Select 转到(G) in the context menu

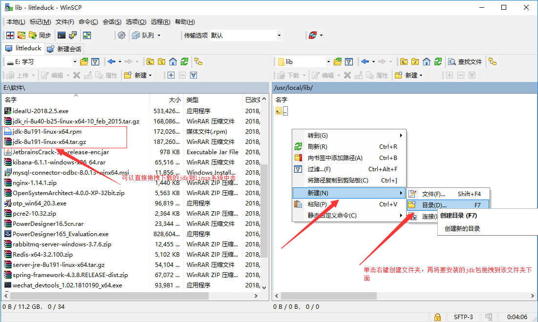pyautogui.click(x=349, y=135)
